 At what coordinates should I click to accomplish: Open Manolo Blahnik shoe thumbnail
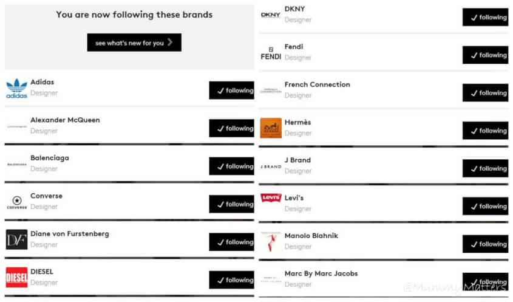pos(271,241)
